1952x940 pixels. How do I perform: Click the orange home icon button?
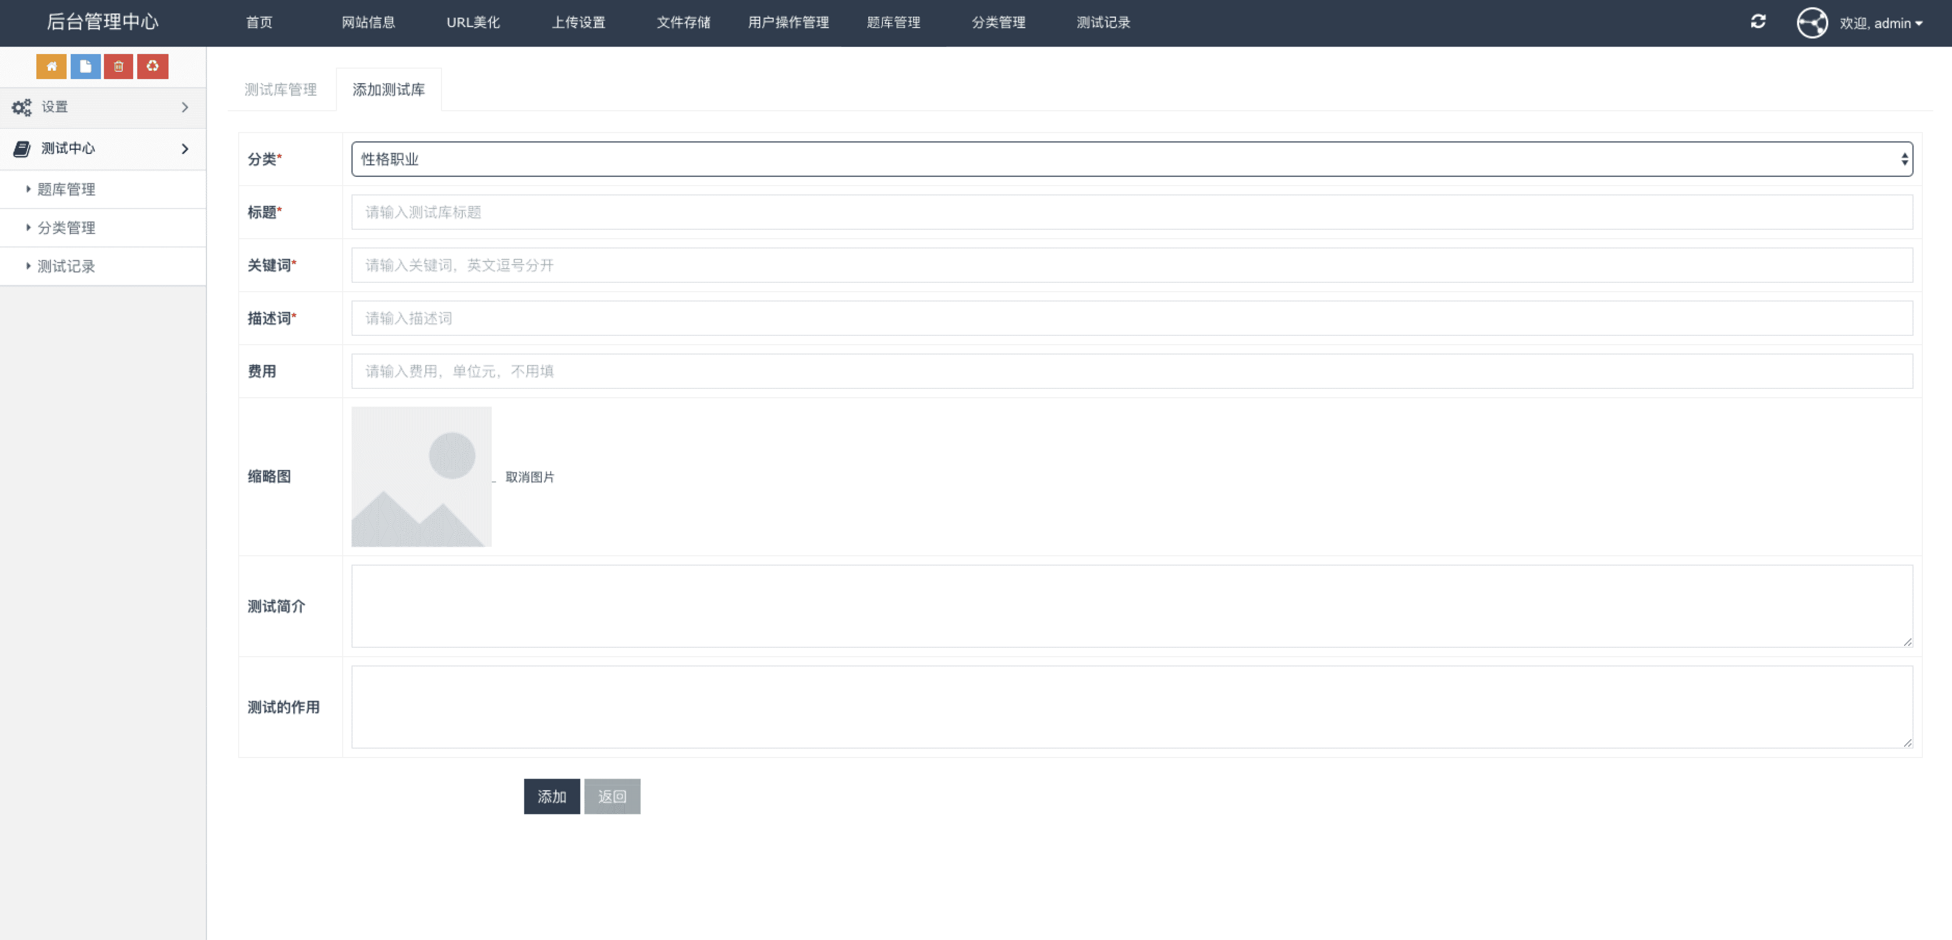(51, 67)
